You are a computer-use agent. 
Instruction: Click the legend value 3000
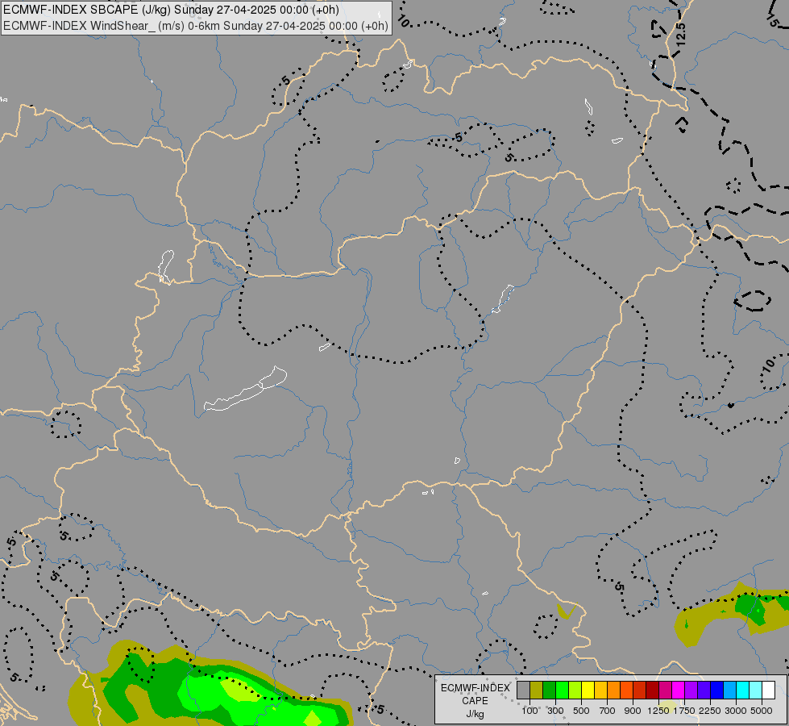[x=736, y=711]
